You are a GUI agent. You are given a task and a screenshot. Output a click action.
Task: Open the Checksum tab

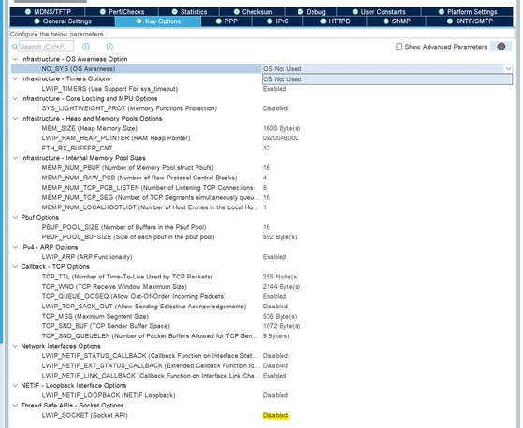coord(253,12)
